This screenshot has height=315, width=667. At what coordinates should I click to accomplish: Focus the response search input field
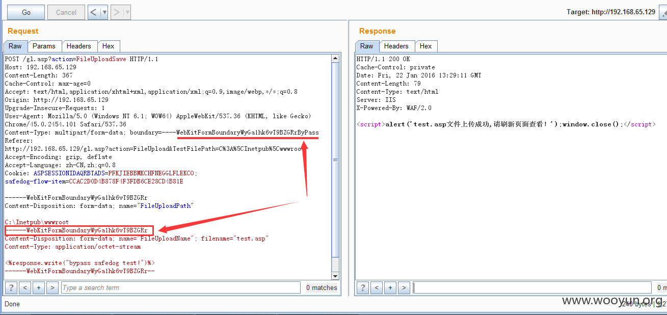[x=532, y=287]
